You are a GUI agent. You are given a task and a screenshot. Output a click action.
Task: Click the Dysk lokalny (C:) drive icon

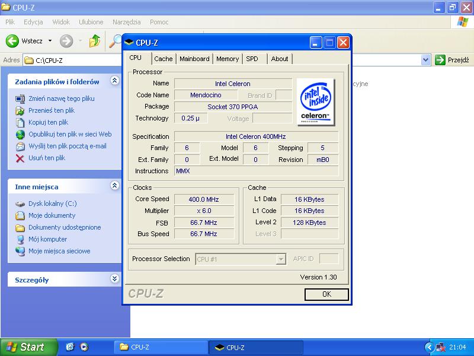tap(20, 204)
